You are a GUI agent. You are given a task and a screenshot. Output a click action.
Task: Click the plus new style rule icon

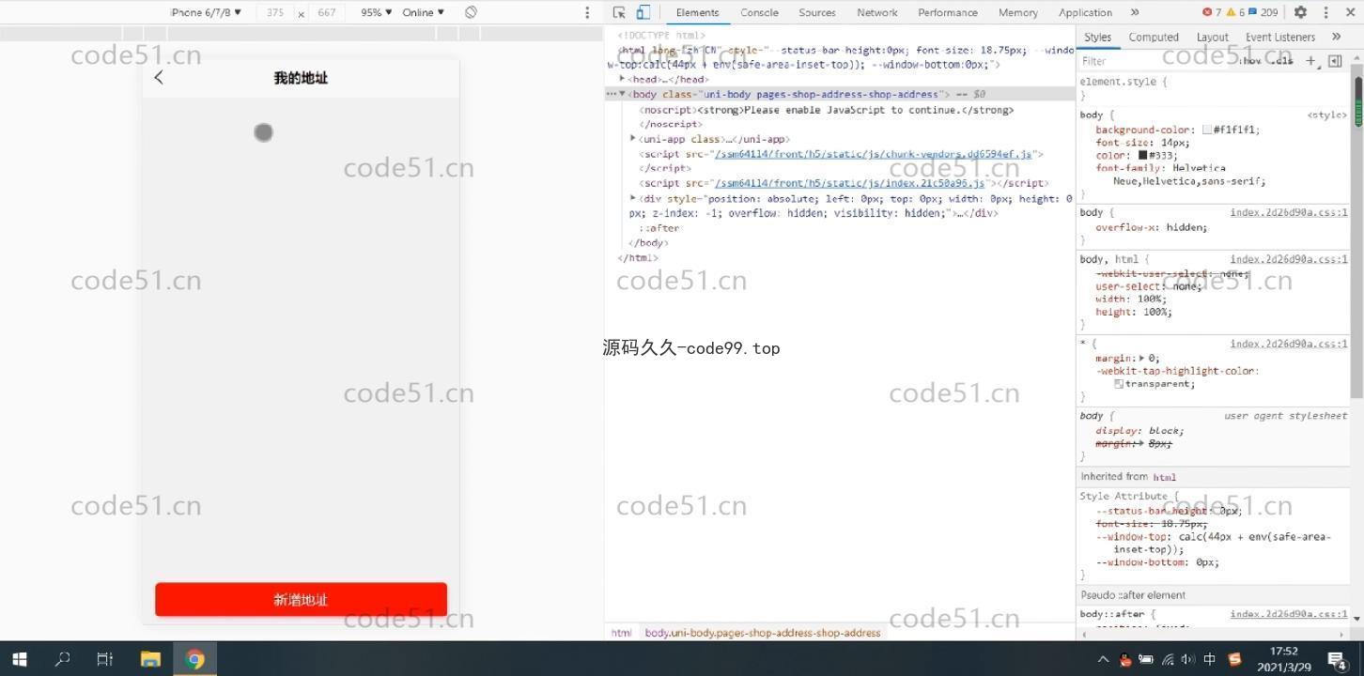click(1310, 61)
